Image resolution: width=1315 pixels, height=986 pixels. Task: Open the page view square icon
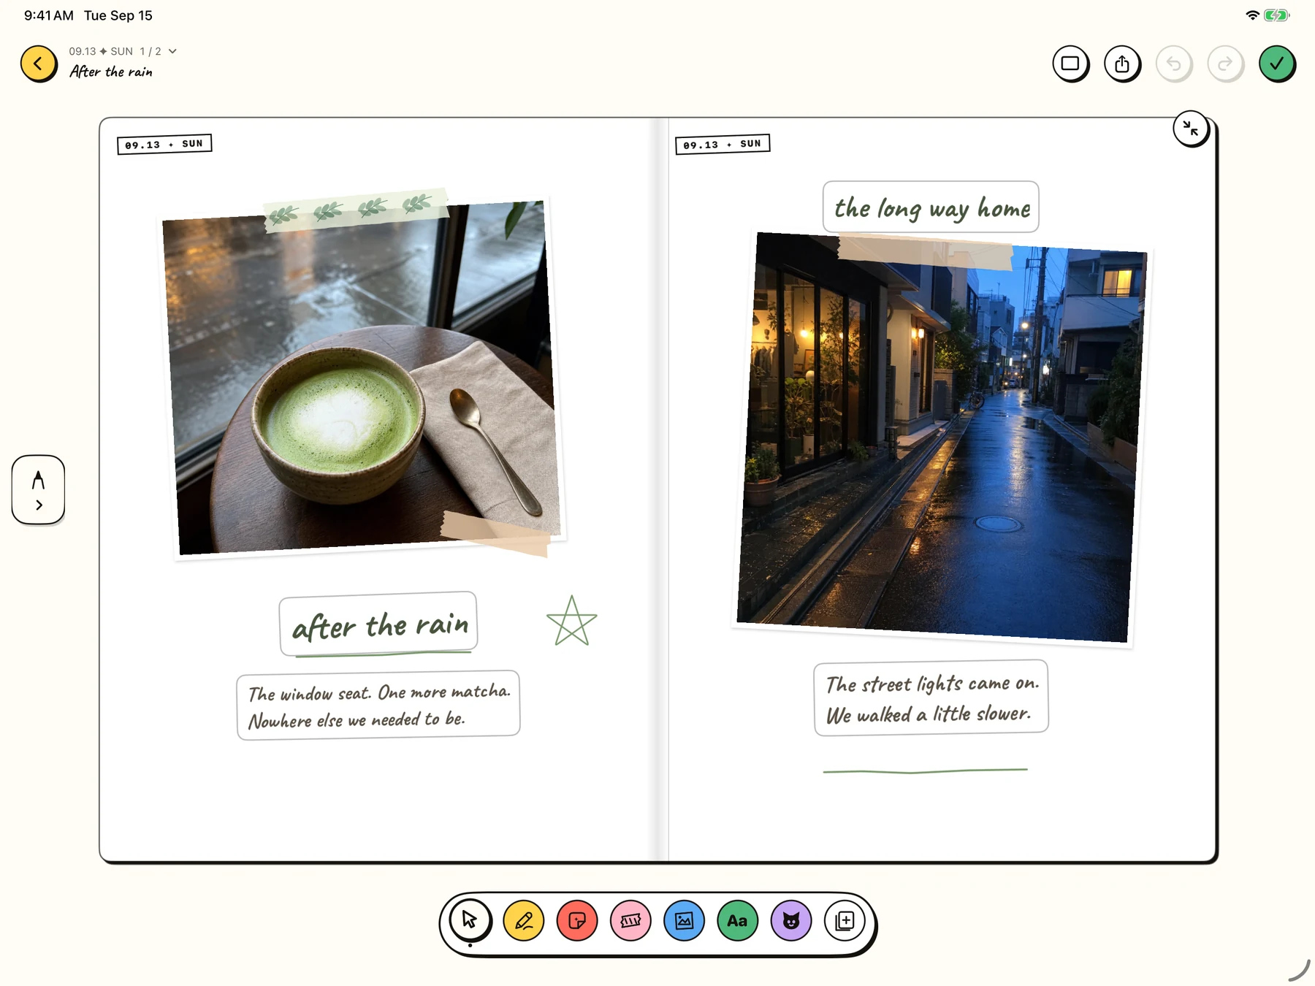click(1070, 64)
